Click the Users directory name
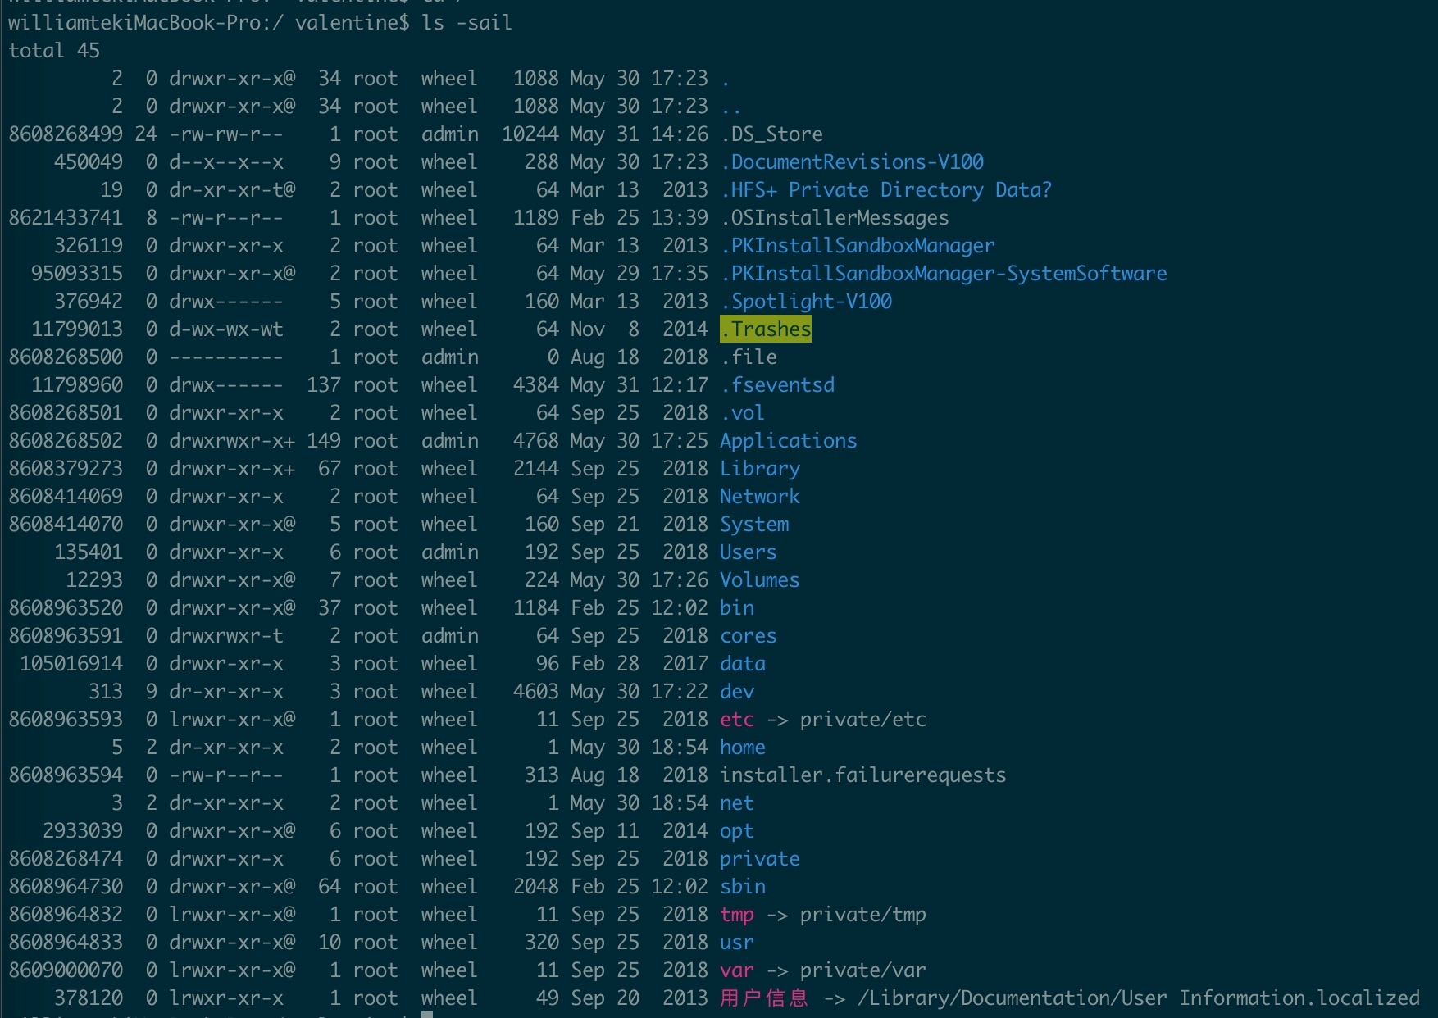Viewport: 1438px width, 1018px height. 748,552
